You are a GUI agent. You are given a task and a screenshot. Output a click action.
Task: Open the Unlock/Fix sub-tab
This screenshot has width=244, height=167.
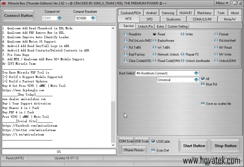pos(145,26)
